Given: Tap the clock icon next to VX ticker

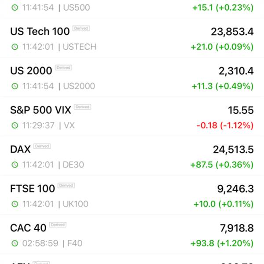Looking at the screenshot, I should coord(15,125).
